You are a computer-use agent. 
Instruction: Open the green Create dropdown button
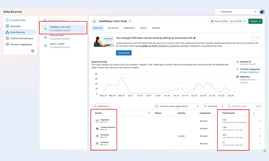click(x=255, y=21)
